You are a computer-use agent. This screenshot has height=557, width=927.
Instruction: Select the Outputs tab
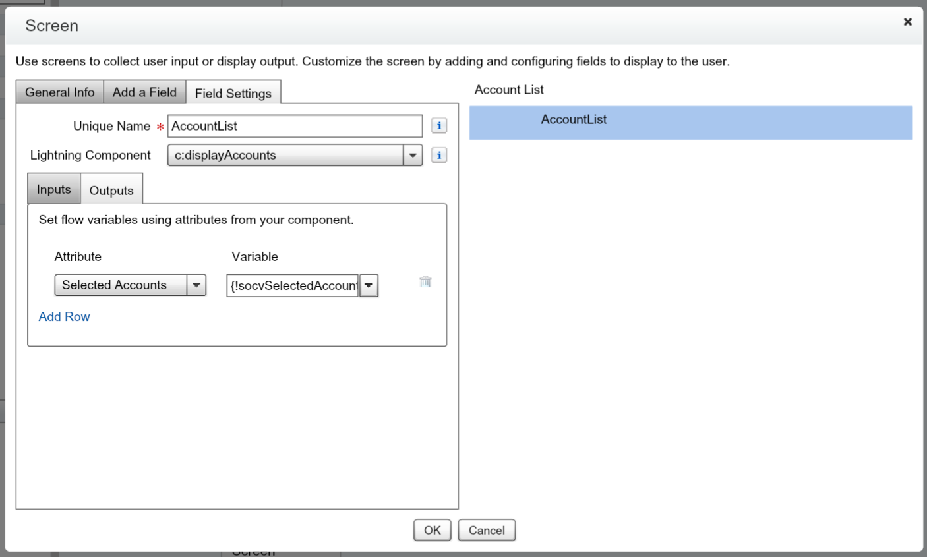[111, 190]
